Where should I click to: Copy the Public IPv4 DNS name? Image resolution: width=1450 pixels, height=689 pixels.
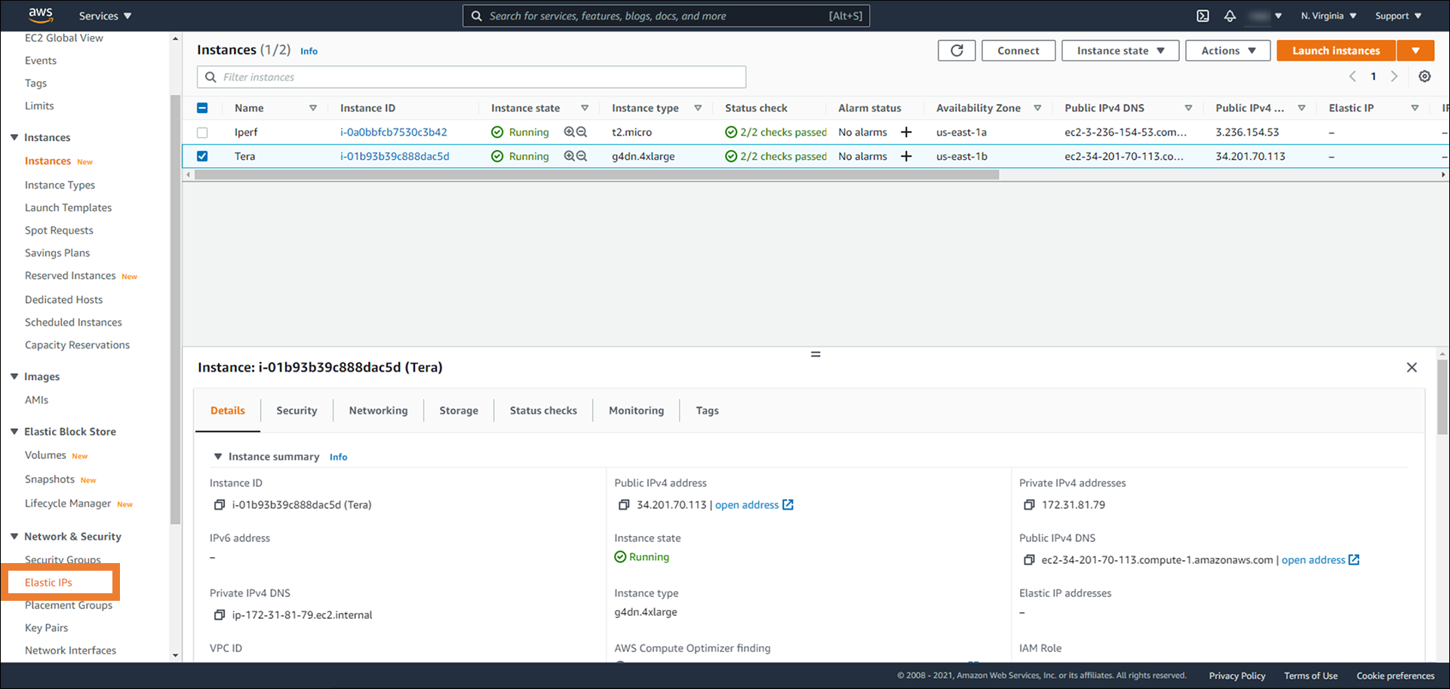coord(1029,560)
